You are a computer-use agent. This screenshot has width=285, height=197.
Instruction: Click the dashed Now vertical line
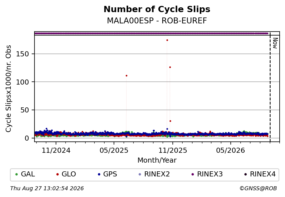click(x=270, y=87)
